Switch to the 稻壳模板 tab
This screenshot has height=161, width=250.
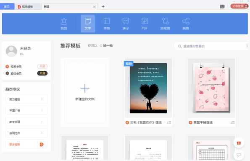pyautogui.click(x=27, y=7)
